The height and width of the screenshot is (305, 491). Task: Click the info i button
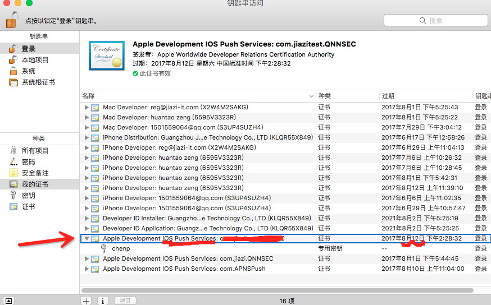pyautogui.click(x=103, y=301)
